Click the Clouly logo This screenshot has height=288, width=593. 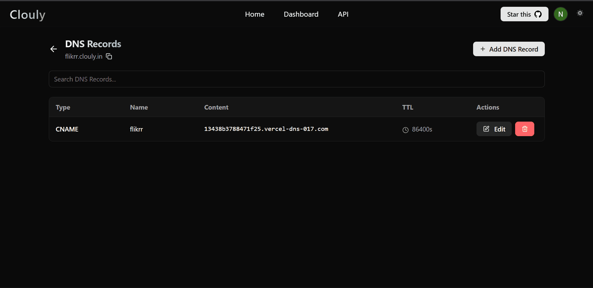tap(28, 15)
